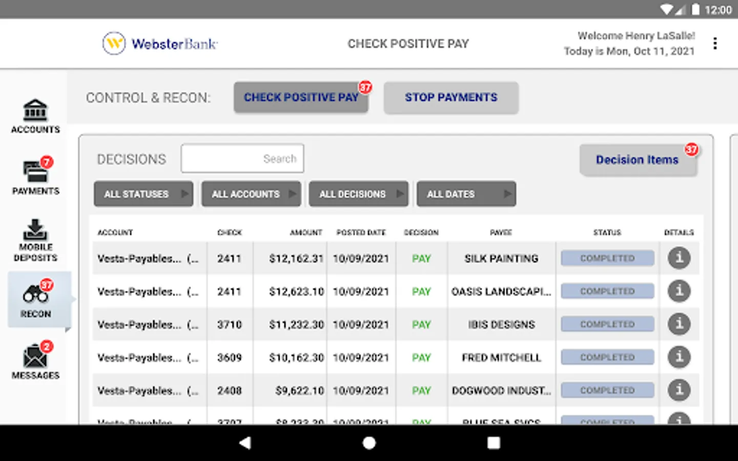Image resolution: width=738 pixels, height=461 pixels.
Task: Expand the ALL DATES filter
Action: point(466,194)
